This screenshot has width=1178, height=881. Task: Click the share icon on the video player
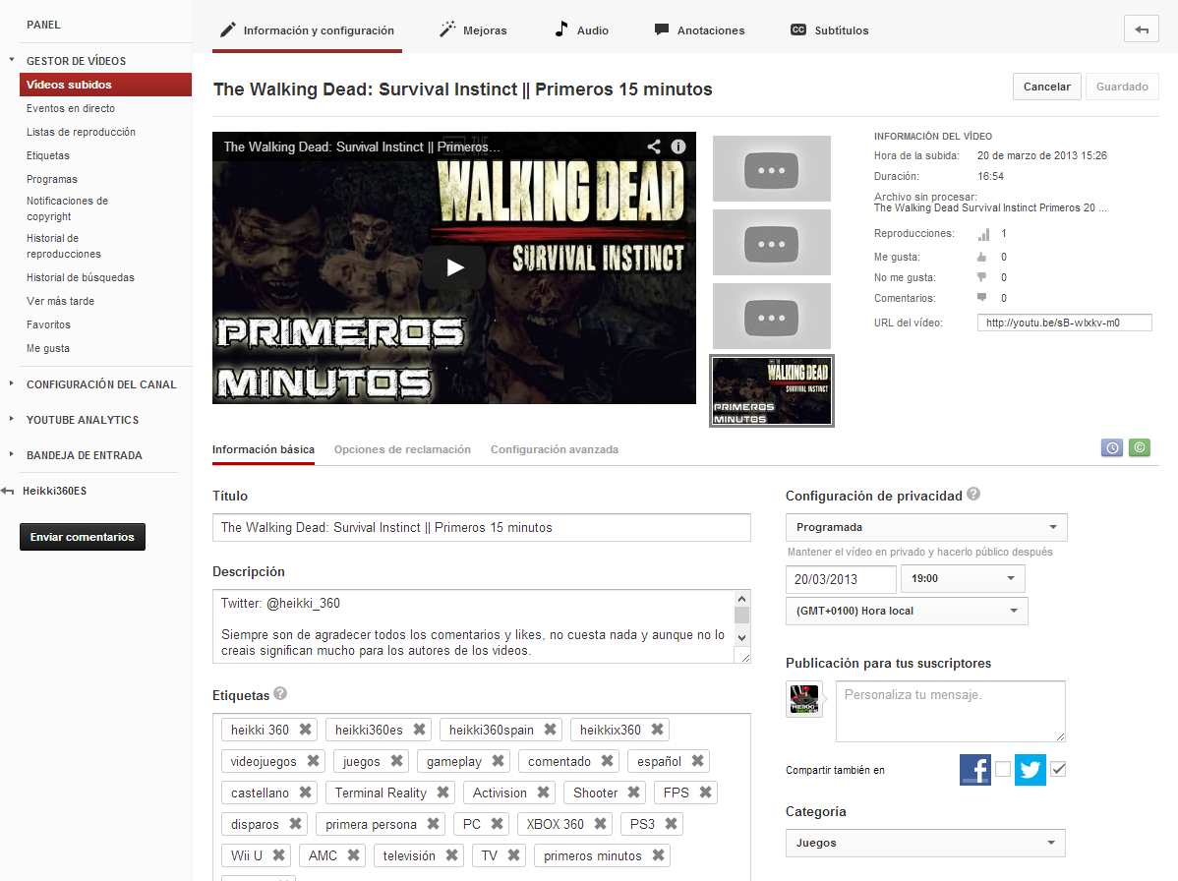(x=654, y=147)
